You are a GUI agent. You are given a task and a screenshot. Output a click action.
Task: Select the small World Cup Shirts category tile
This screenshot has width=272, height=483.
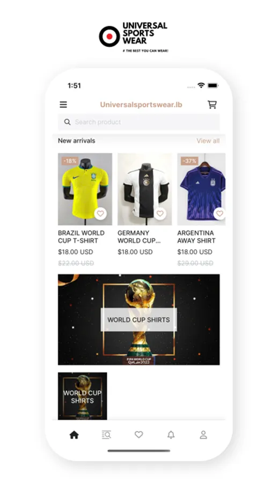82,396
